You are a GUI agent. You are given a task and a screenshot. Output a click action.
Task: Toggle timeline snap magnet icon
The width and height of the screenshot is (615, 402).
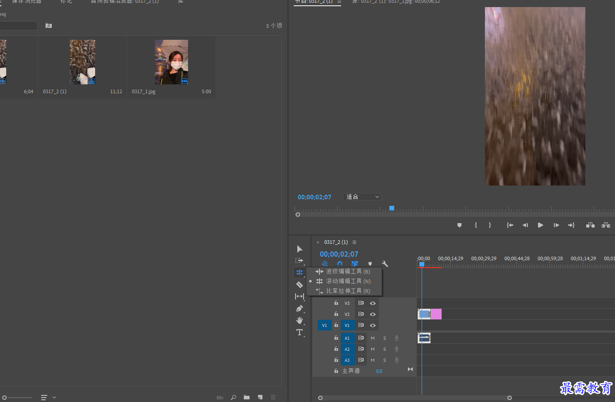[x=340, y=264]
